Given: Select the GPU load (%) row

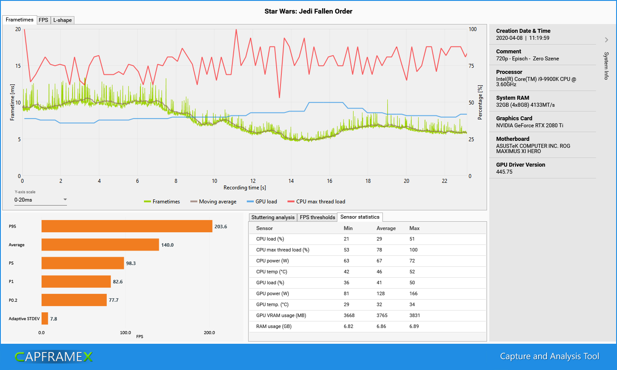Looking at the screenshot, I should pos(367,283).
